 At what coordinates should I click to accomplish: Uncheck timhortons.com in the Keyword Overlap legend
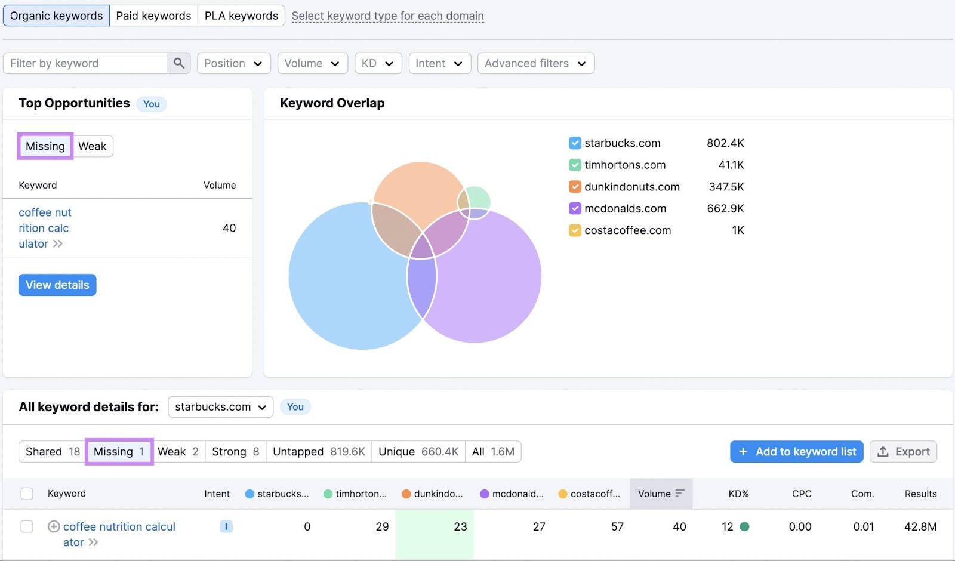pyautogui.click(x=575, y=165)
